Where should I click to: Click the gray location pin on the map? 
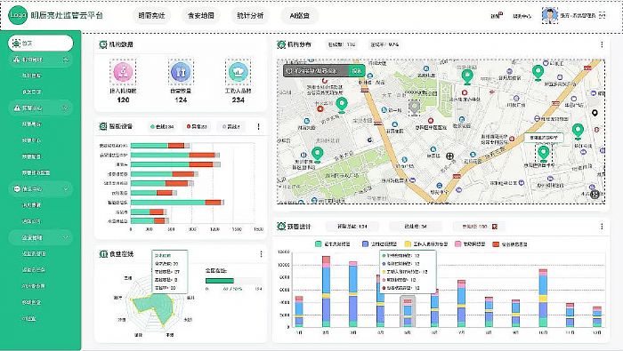(x=415, y=108)
